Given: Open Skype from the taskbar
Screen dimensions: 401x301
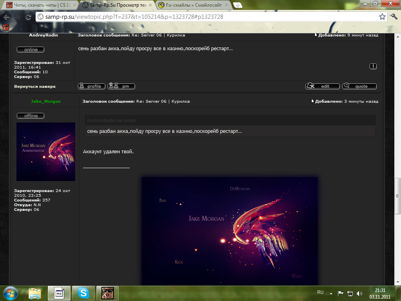Looking at the screenshot, I should click(83, 293).
